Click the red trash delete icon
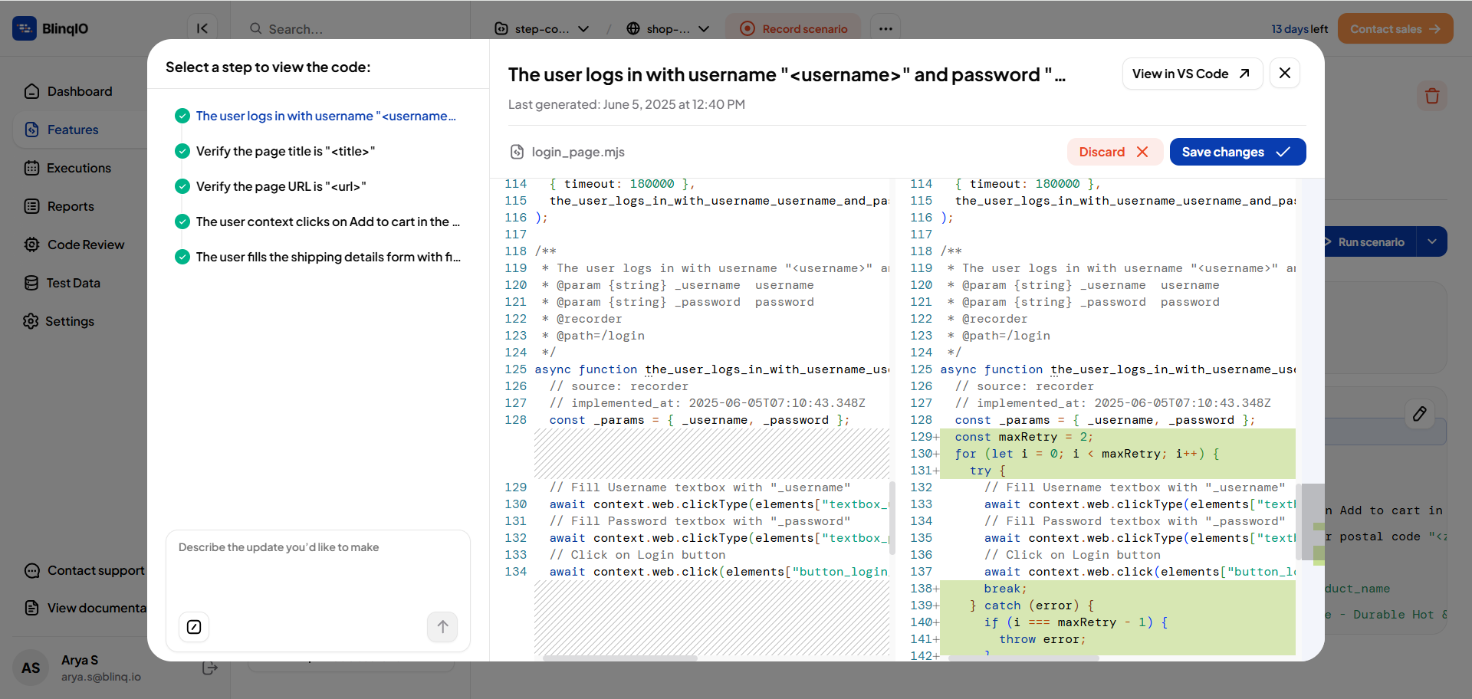Screen dimensions: 1472x699 pyautogui.click(x=1431, y=96)
